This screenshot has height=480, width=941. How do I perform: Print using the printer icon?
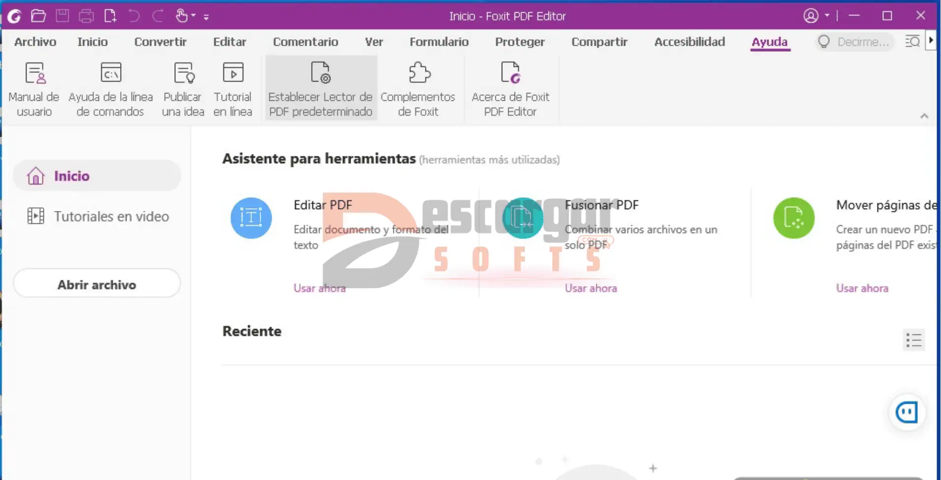click(x=86, y=16)
